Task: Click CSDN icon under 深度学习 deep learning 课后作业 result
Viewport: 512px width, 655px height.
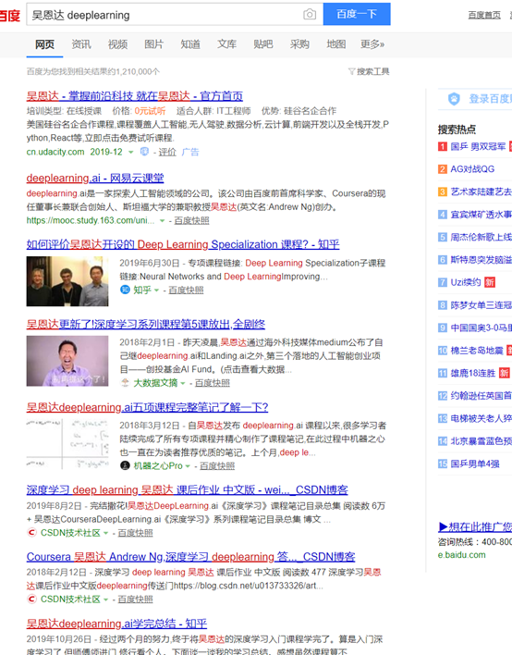Action: pos(31,533)
